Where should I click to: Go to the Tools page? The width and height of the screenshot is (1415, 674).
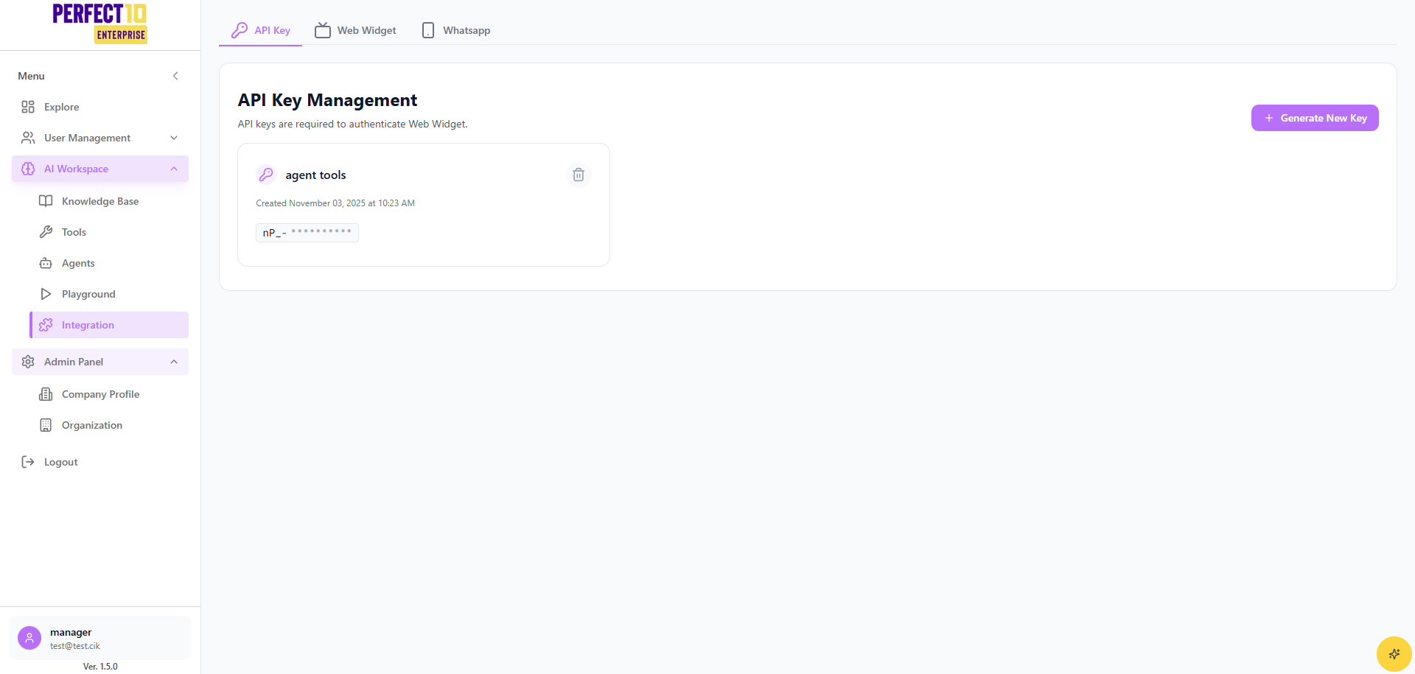(109, 232)
